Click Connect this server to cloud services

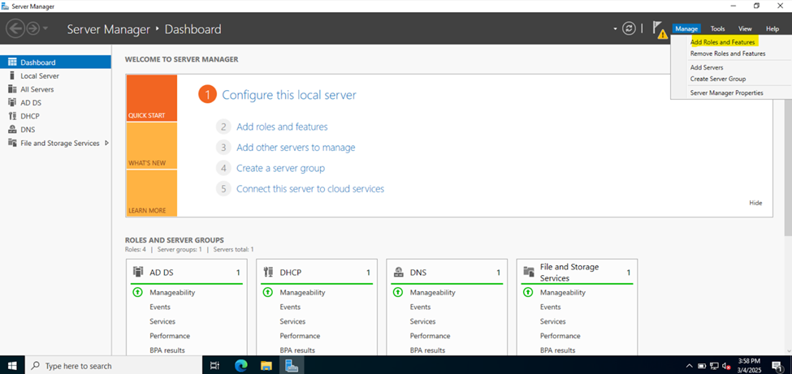(x=310, y=189)
